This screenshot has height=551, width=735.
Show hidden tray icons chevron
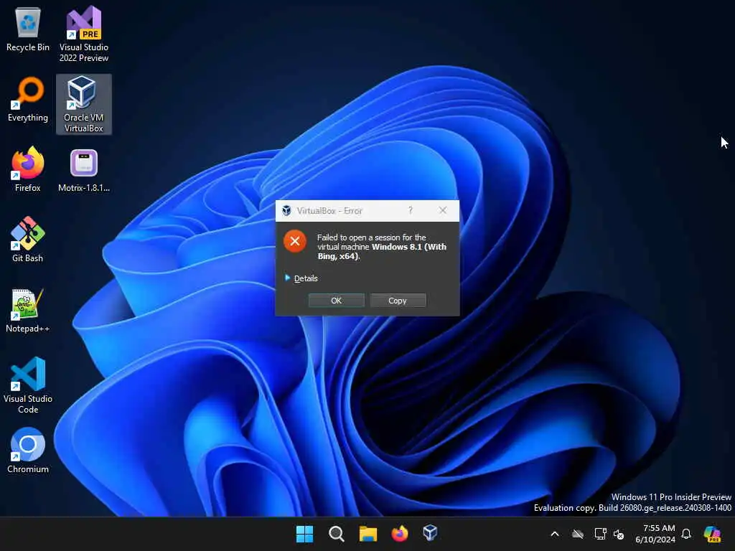(x=555, y=534)
